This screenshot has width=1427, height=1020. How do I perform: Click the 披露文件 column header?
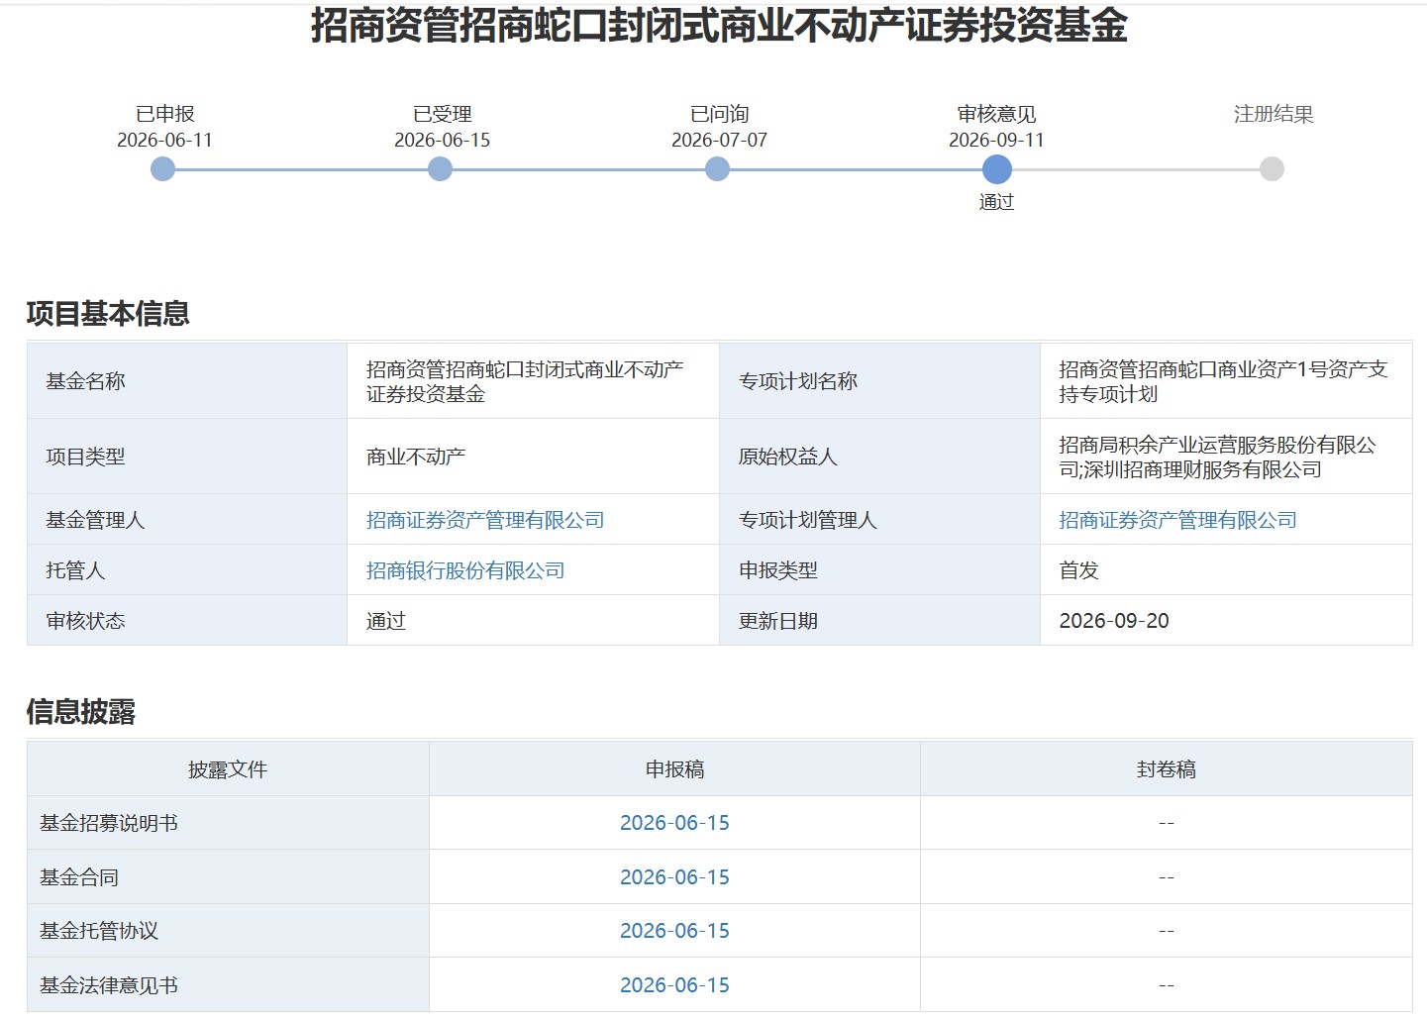228,769
